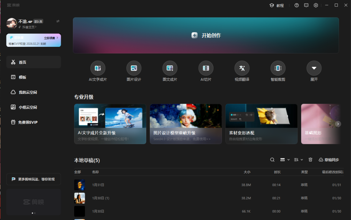The width and height of the screenshot is (351, 220).
Task: Open the AI文字成片 tool
Action: tap(97, 68)
